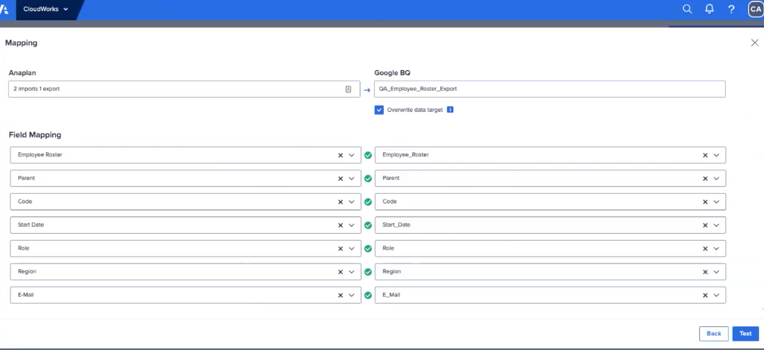
Task: Open the search icon
Action: tap(687, 9)
